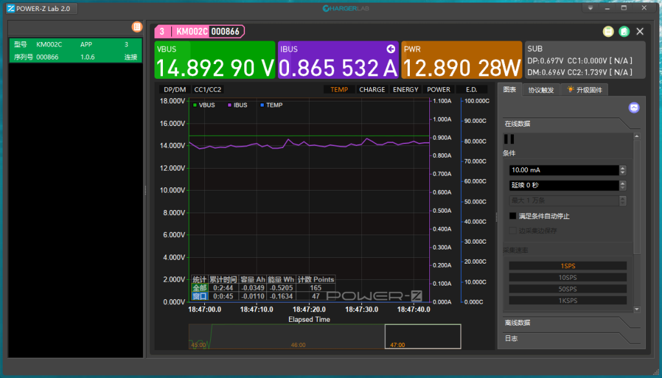Click the scroll down arrow in 在线数据 panel
This screenshot has height=378, width=662.
pyautogui.click(x=637, y=310)
